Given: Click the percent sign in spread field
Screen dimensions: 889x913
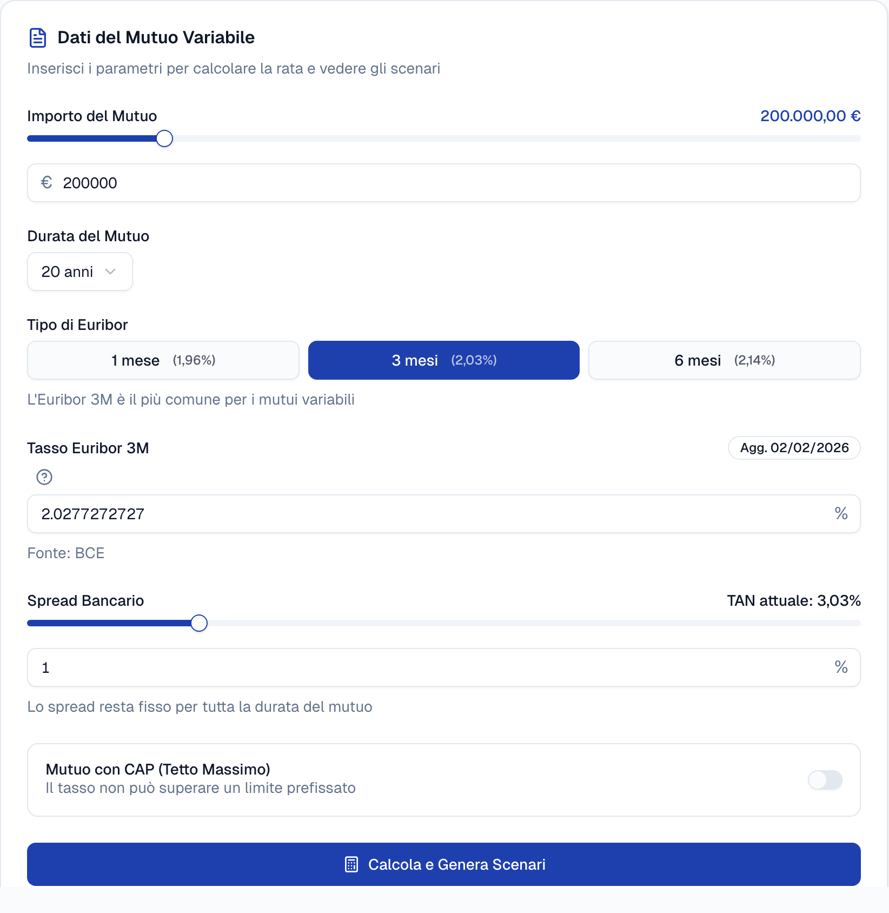Looking at the screenshot, I should coord(841,667).
